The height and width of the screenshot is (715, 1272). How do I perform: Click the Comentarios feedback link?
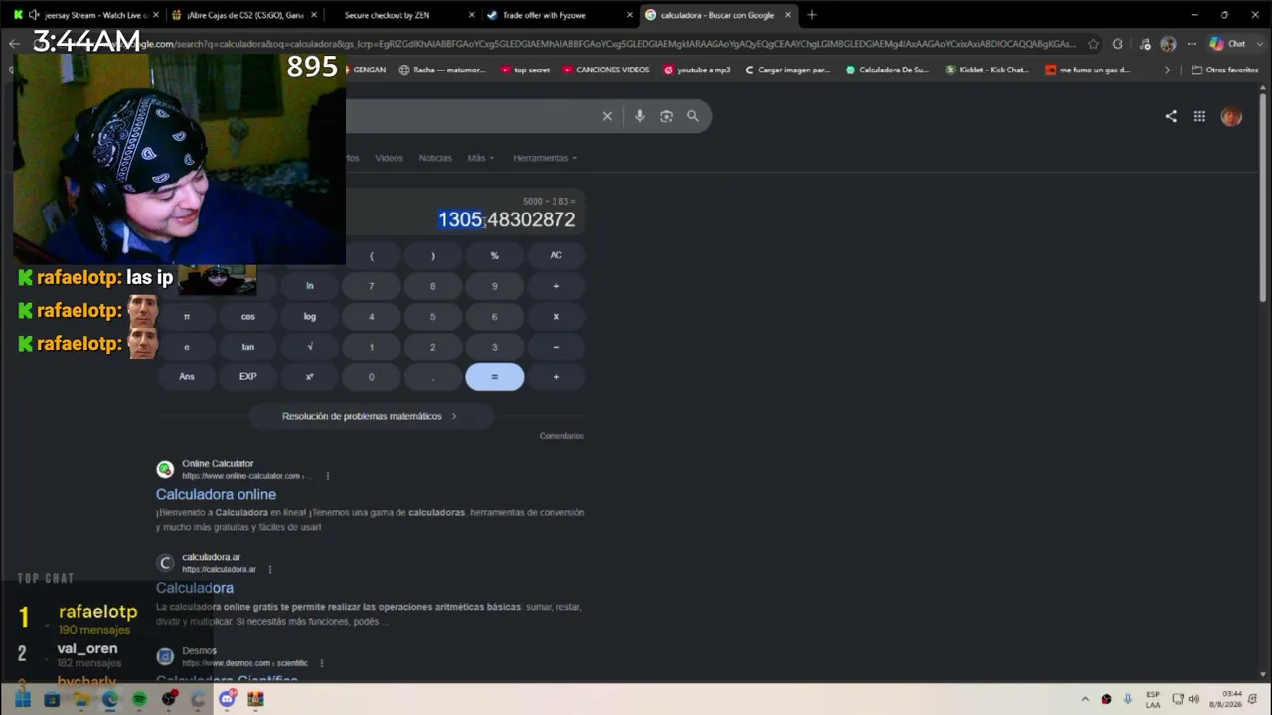(x=561, y=436)
